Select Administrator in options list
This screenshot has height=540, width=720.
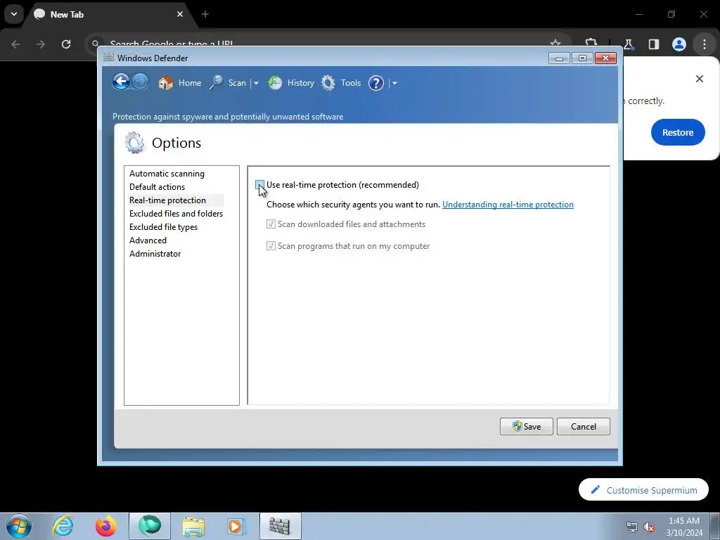point(155,253)
